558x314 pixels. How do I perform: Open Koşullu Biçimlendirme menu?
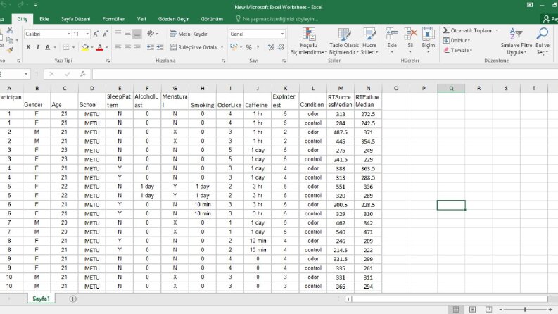[x=308, y=42]
